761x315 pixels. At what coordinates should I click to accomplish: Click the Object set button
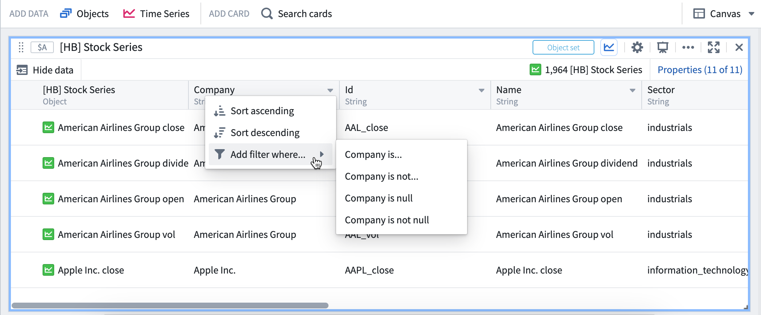(x=563, y=47)
